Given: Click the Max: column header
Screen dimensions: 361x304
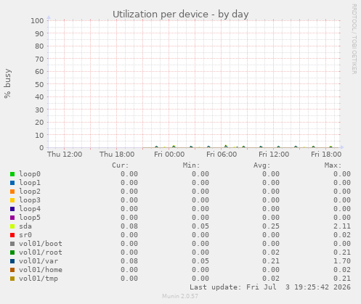Looking at the screenshot, I should point(333,165).
